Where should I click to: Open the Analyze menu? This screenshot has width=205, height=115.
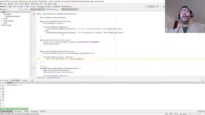coord(21,4)
